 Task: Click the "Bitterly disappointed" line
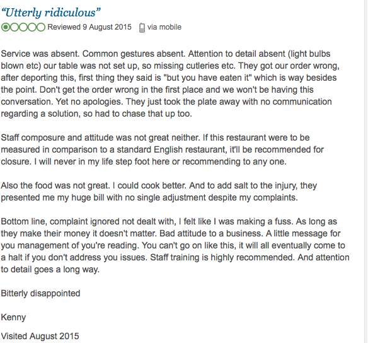pyautogui.click(x=40, y=293)
